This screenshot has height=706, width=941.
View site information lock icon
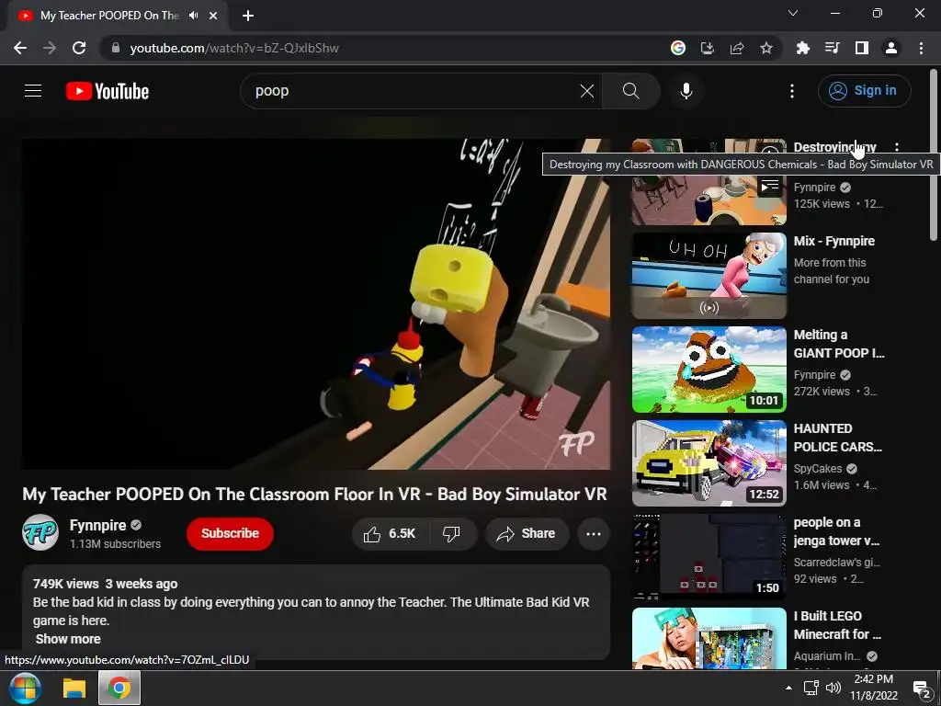coord(116,48)
